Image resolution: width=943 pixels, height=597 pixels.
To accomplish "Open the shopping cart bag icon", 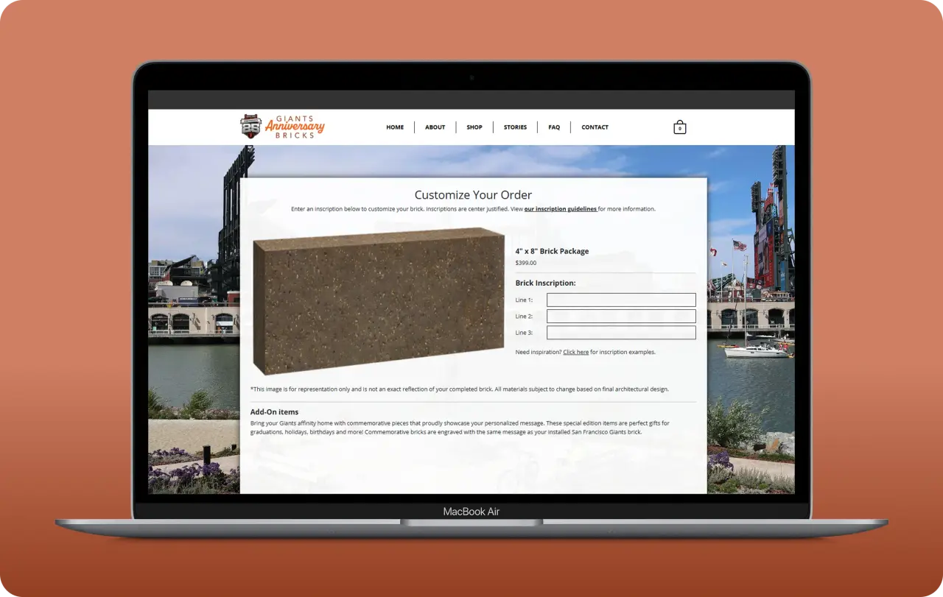I will 680,127.
